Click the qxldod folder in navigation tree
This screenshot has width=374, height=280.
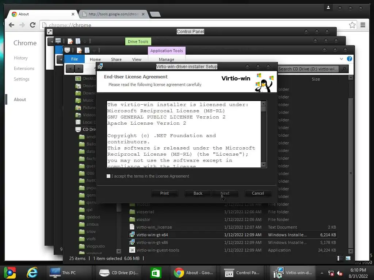(93, 217)
